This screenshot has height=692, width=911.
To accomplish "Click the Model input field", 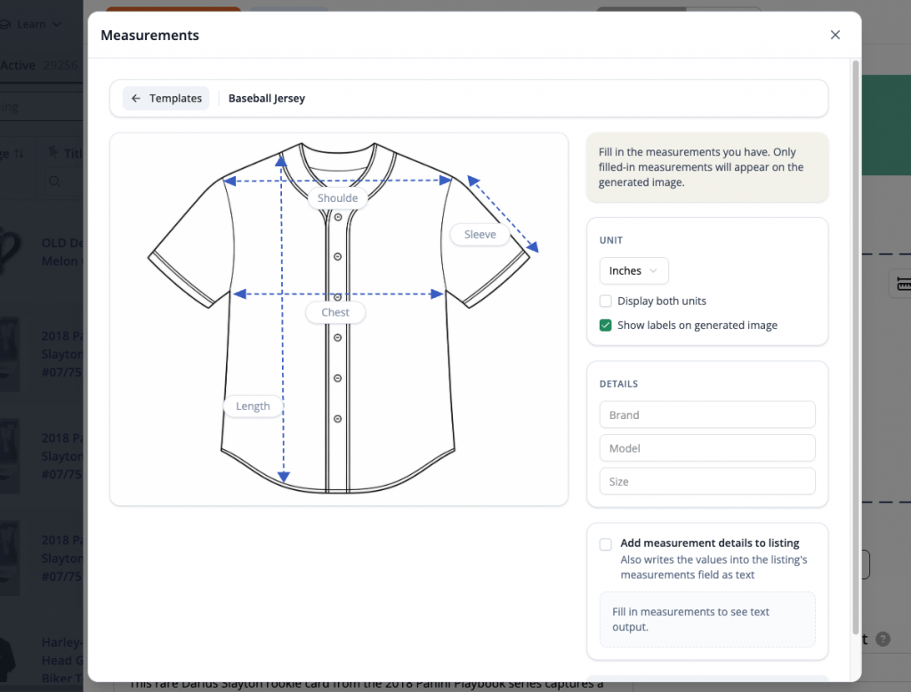I will pos(707,448).
